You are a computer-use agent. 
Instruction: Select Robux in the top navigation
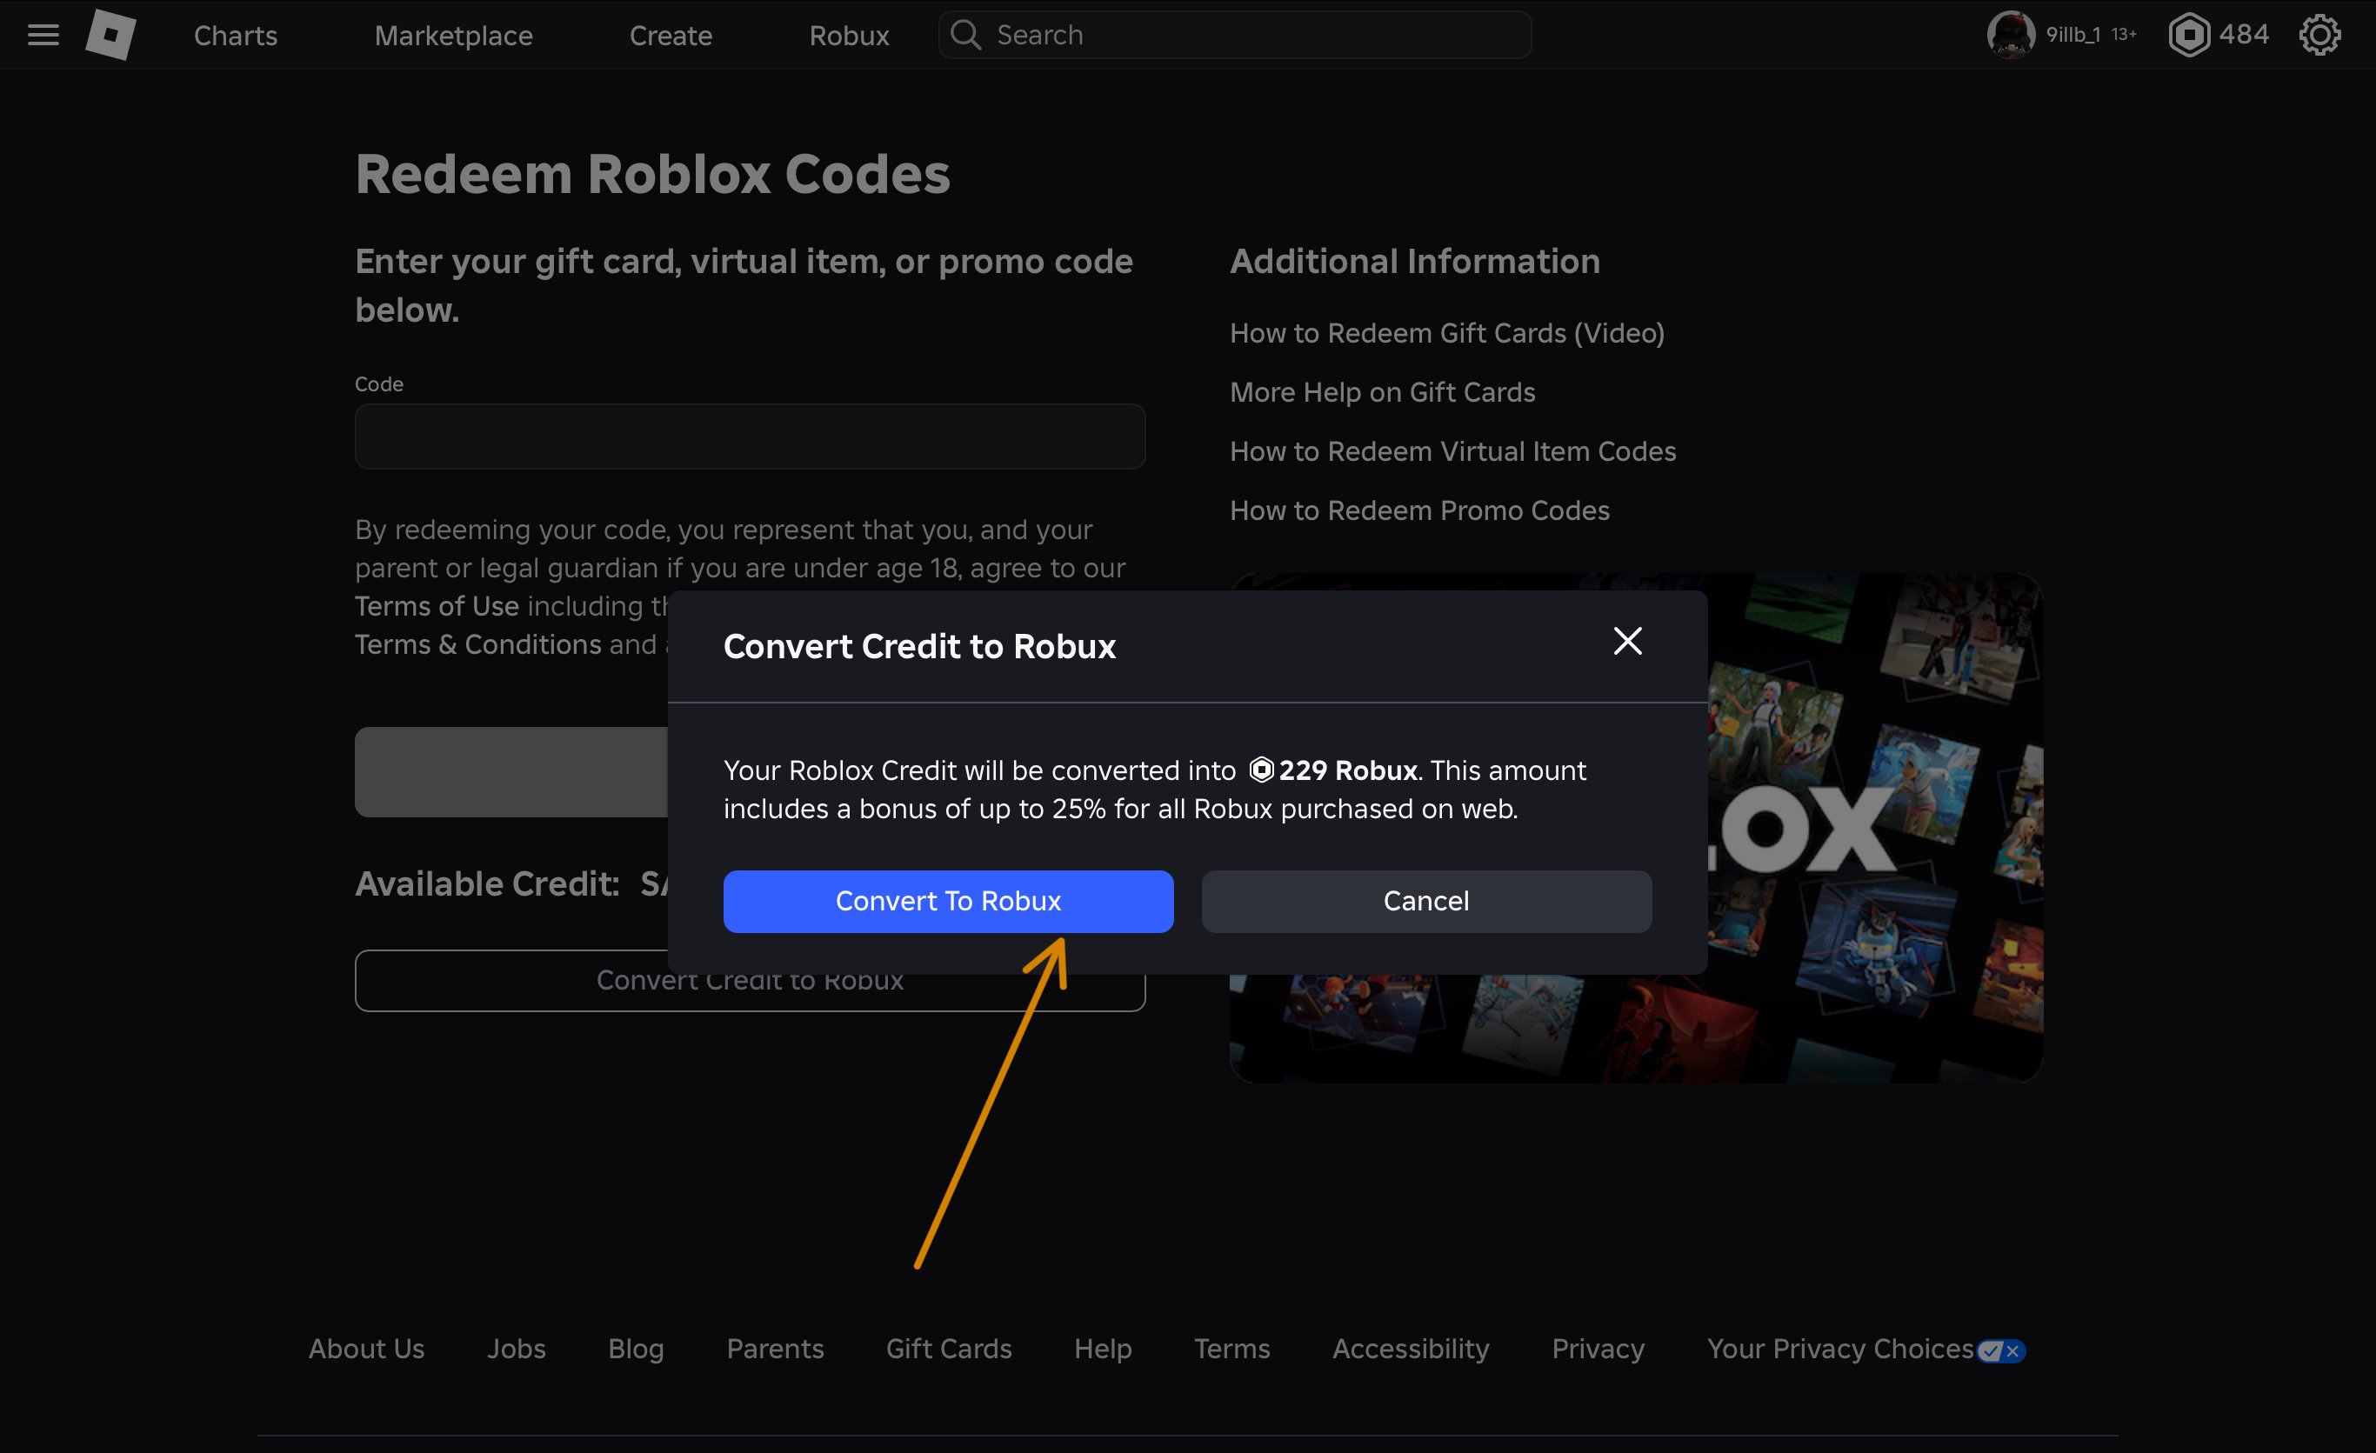coord(849,36)
